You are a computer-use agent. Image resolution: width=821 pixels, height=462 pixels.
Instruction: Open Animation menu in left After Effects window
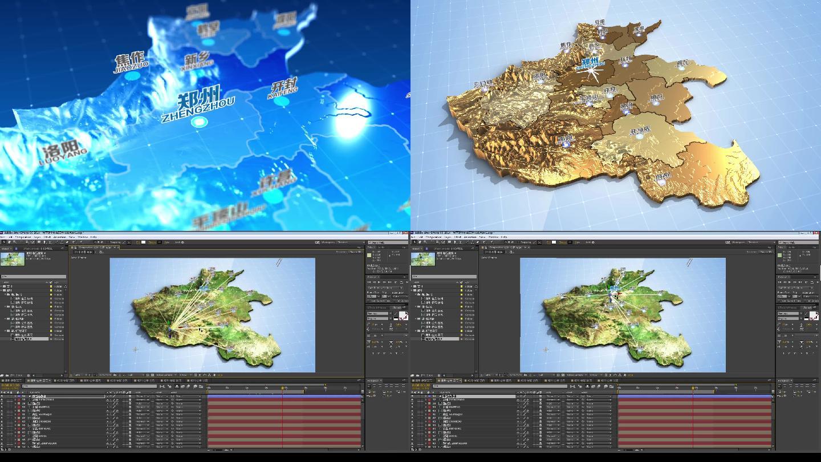(60, 237)
